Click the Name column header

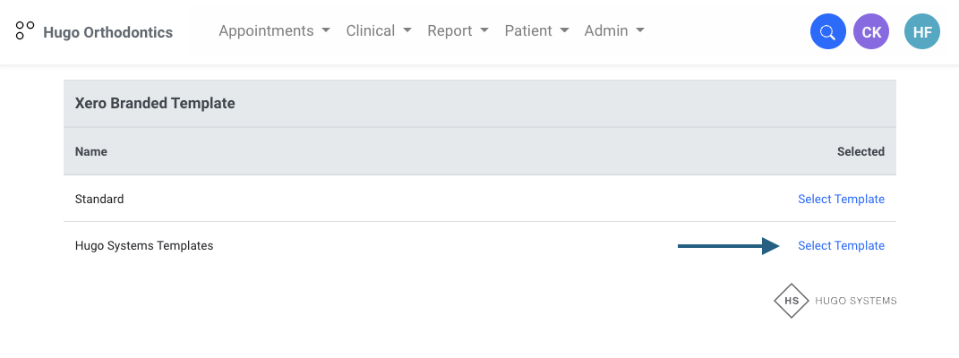91,151
